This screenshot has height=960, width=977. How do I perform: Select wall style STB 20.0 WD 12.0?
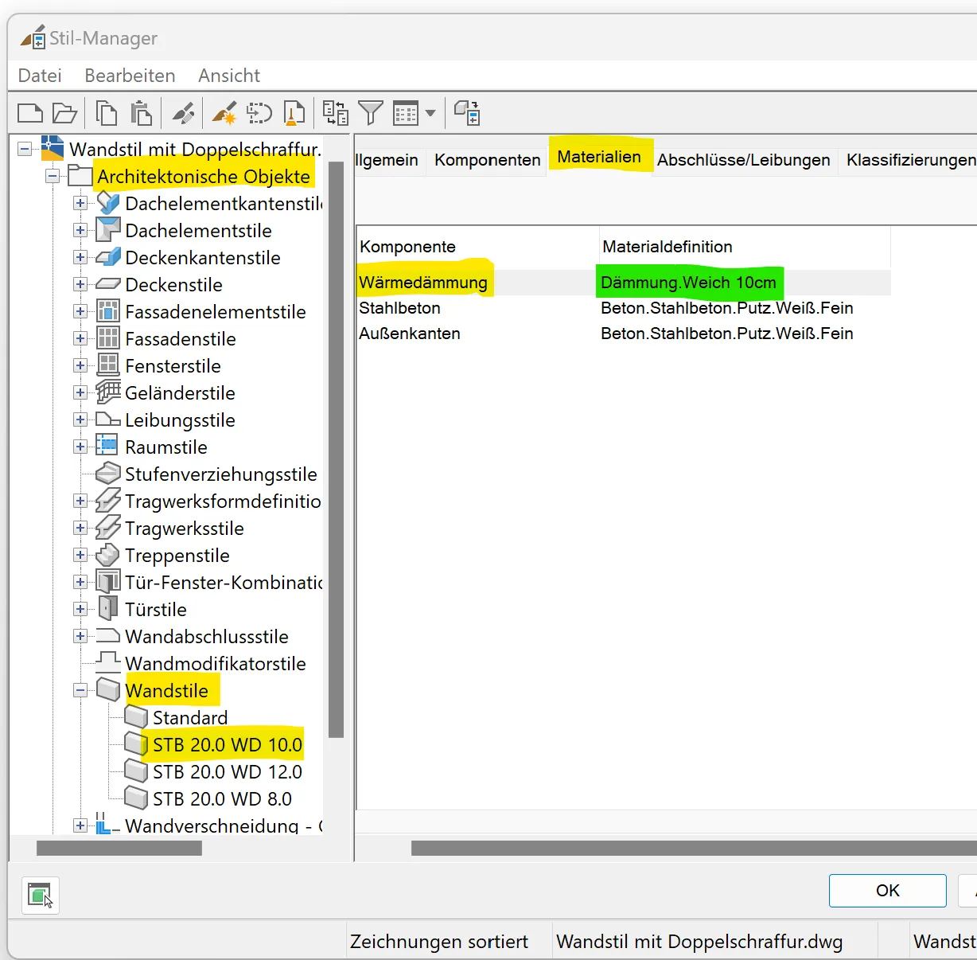[x=227, y=772]
